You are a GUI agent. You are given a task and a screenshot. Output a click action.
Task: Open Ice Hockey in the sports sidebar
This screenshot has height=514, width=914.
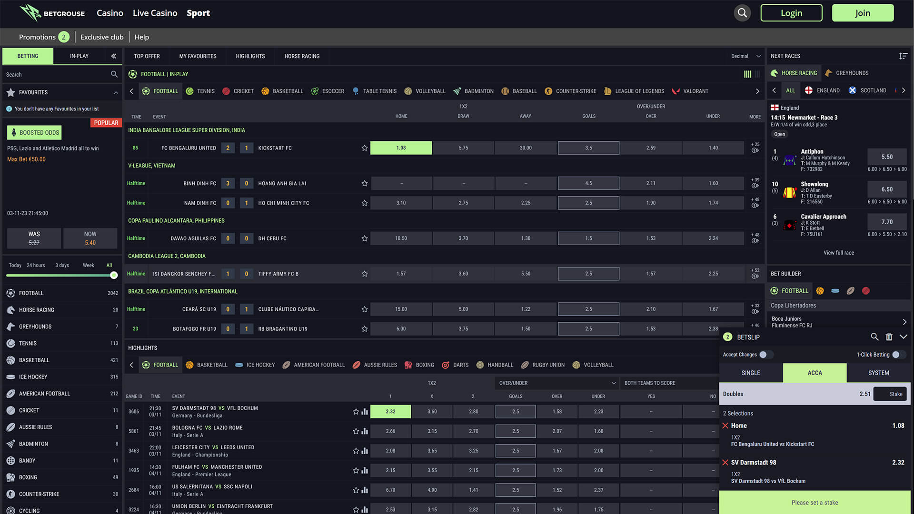click(x=62, y=377)
